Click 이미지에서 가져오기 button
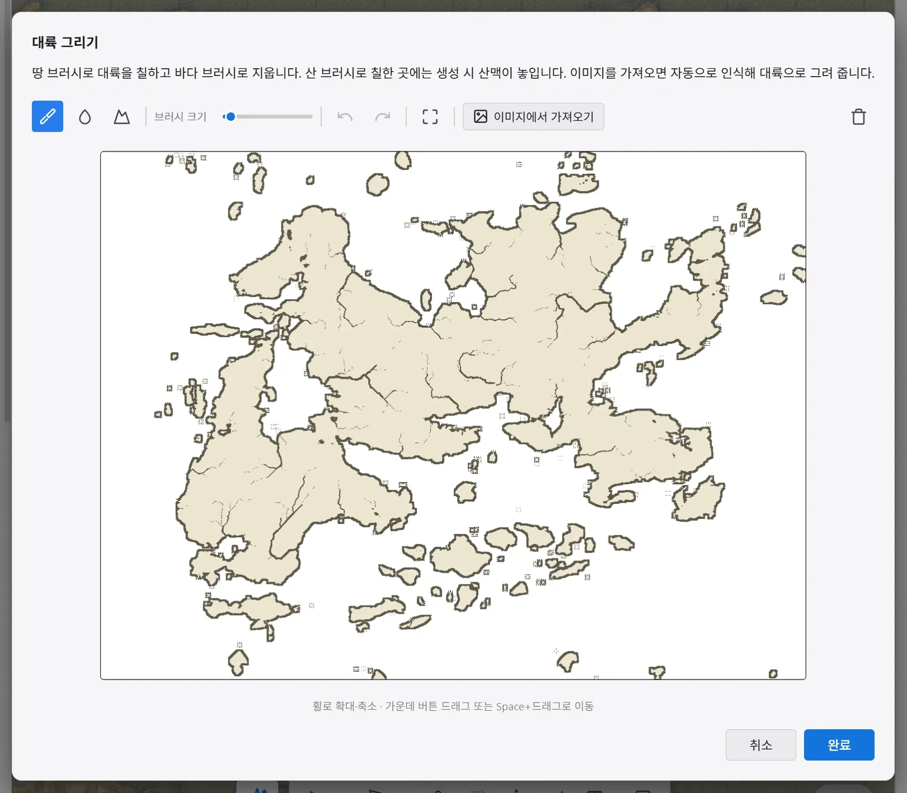The width and height of the screenshot is (907, 793). [x=533, y=116]
